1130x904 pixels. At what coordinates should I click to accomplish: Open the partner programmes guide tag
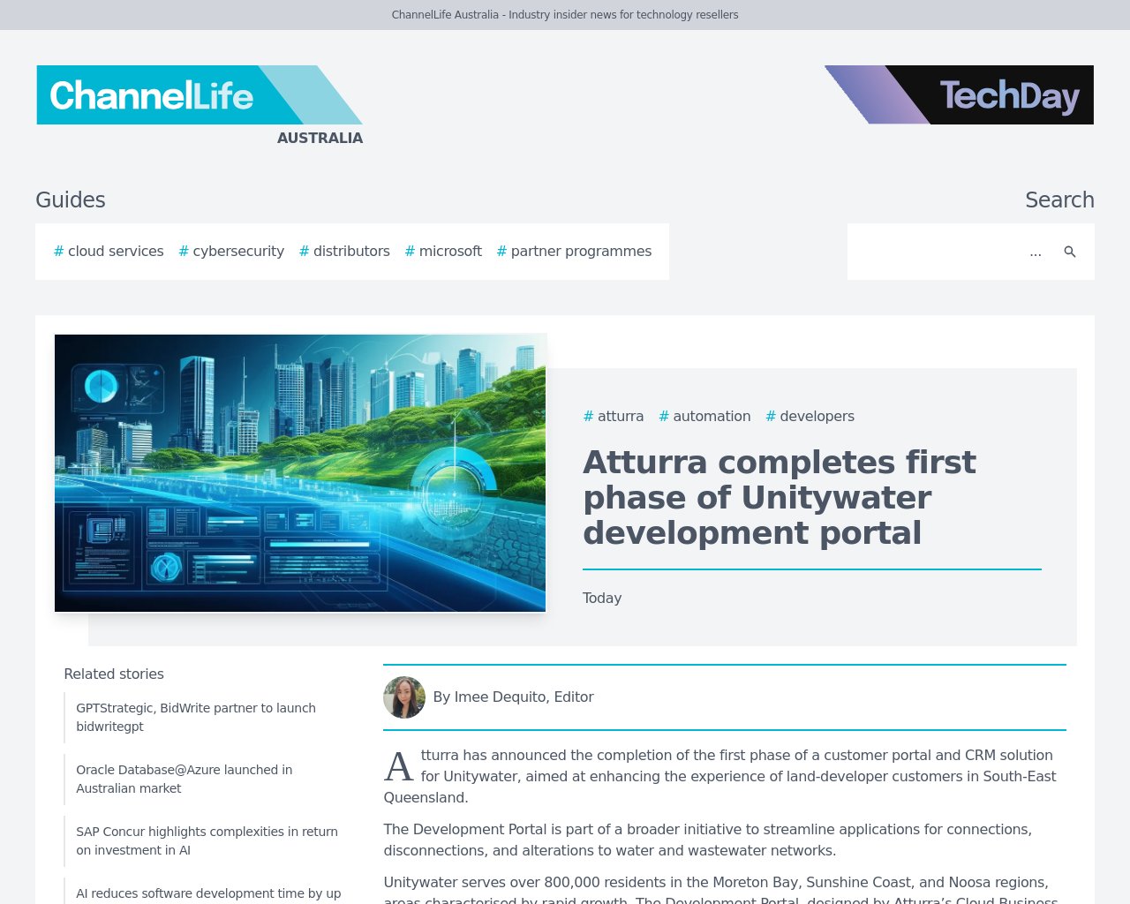(574, 252)
